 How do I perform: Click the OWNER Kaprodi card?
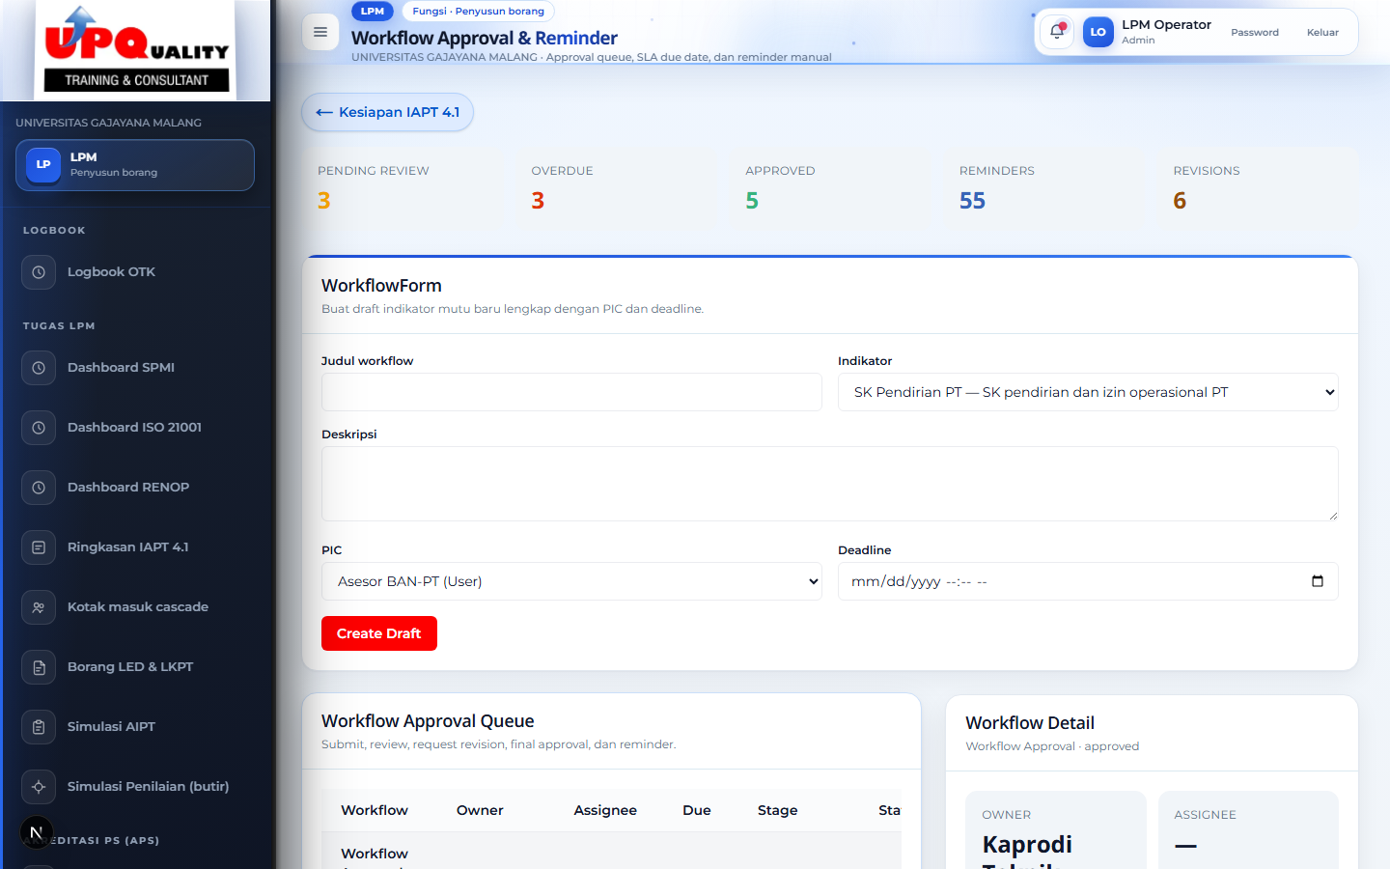pos(1056,830)
